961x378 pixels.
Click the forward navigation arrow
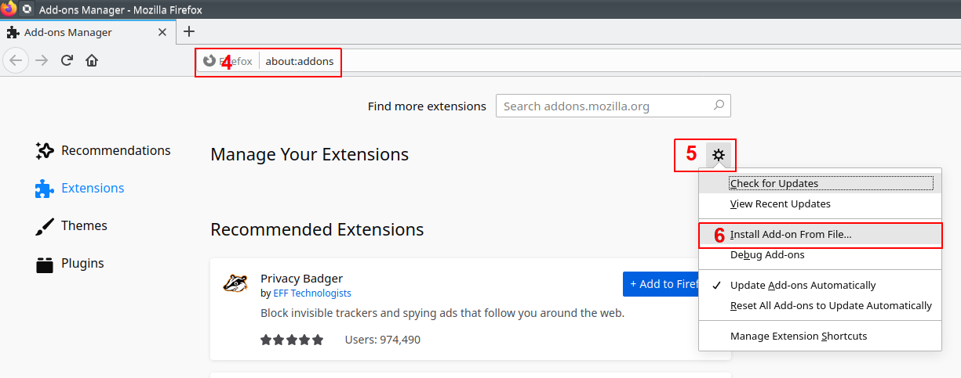(42, 60)
